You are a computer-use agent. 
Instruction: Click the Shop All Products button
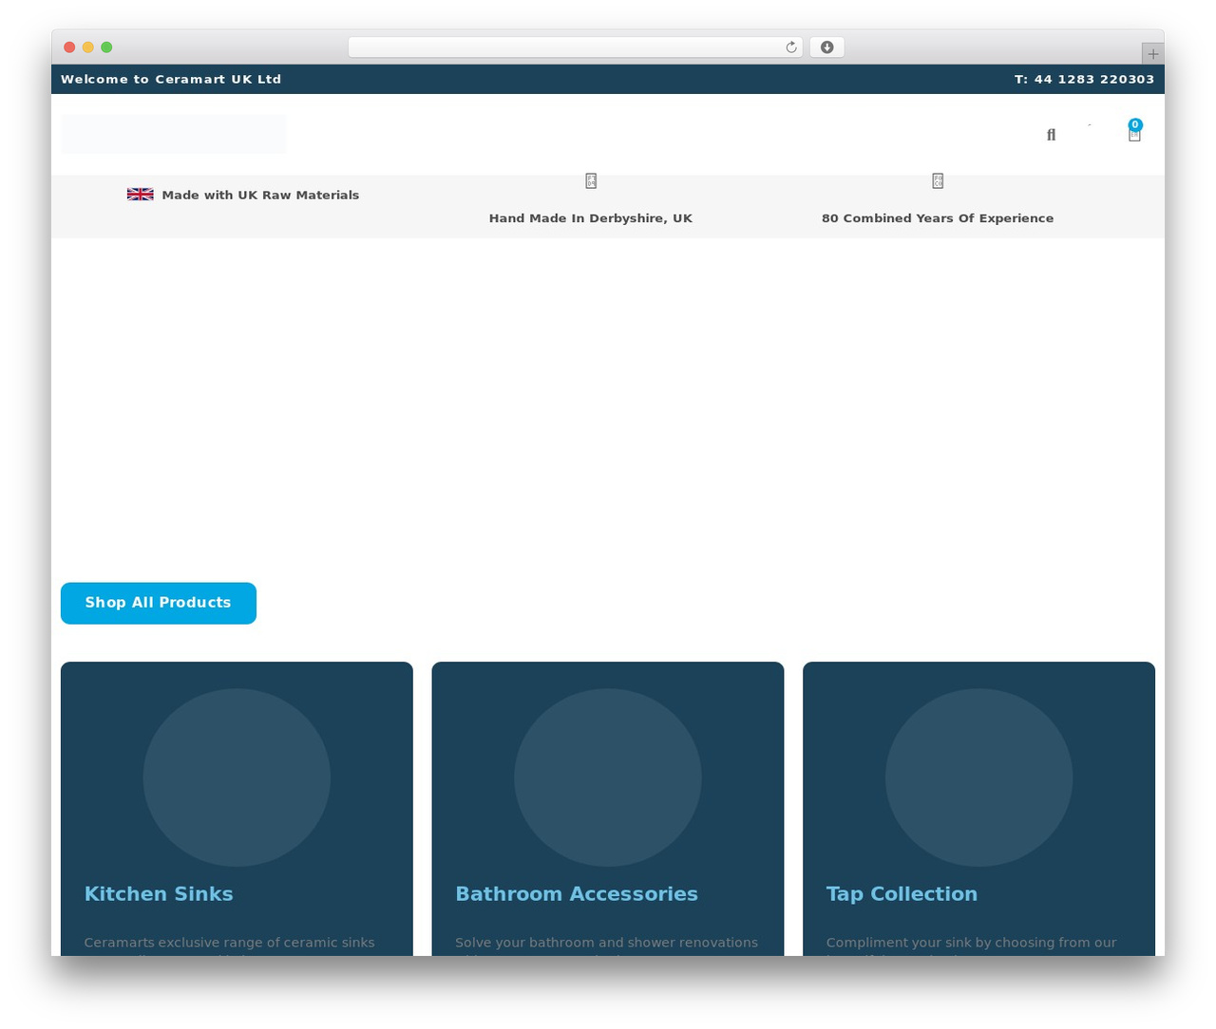159,604
